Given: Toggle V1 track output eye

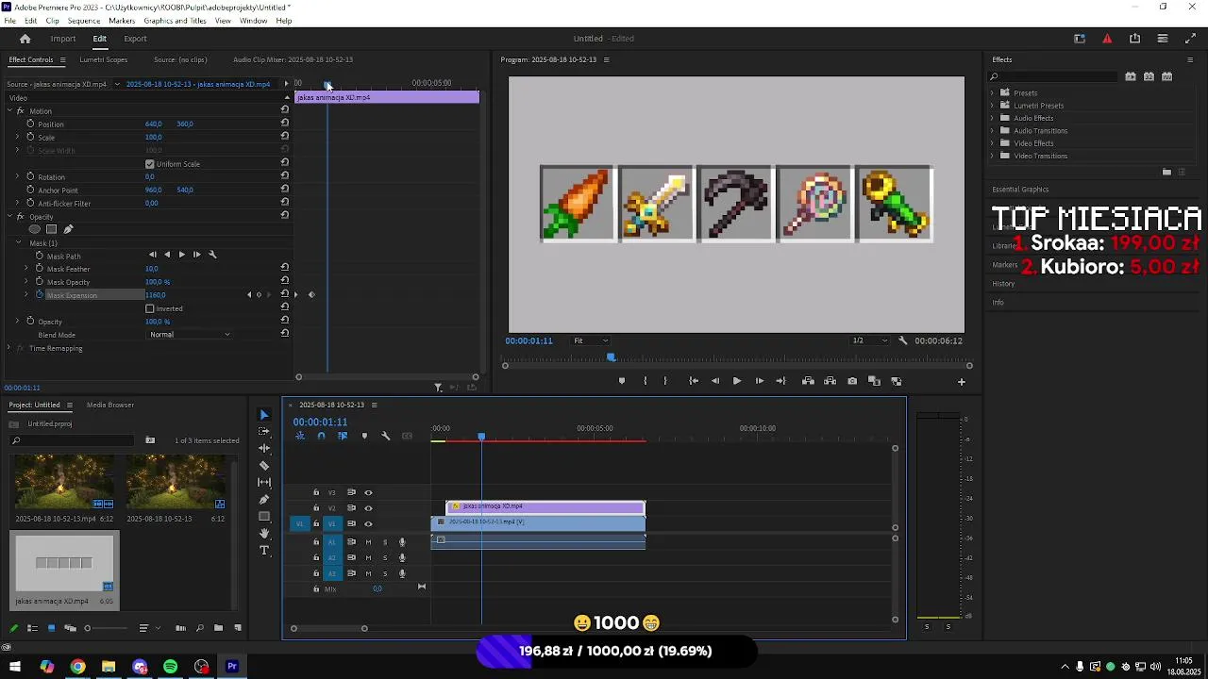Looking at the screenshot, I should coord(368,523).
